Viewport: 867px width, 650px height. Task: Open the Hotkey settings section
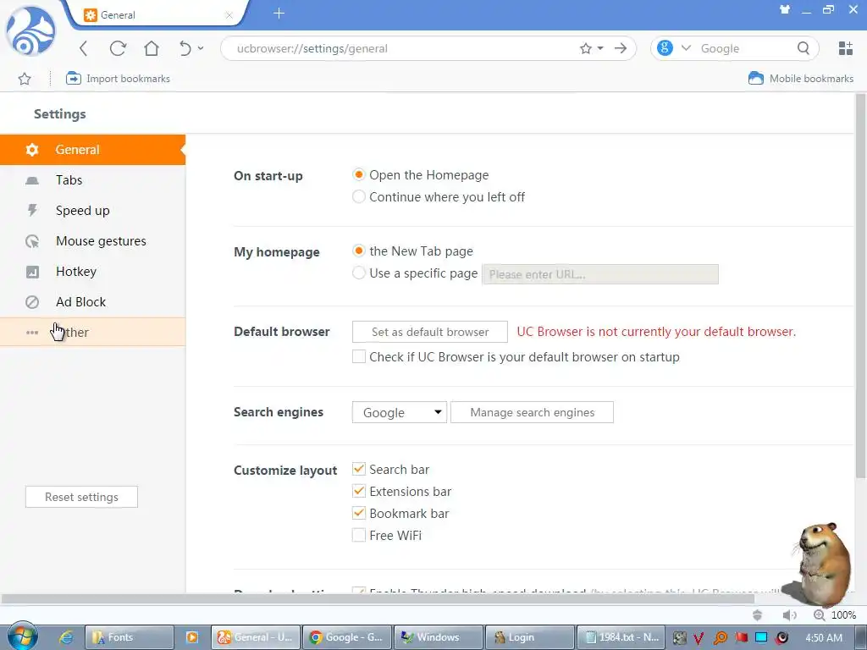[x=93, y=272]
